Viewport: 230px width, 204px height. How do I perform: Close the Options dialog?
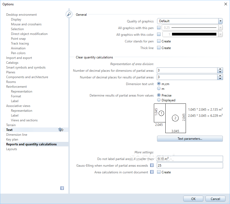226,4
